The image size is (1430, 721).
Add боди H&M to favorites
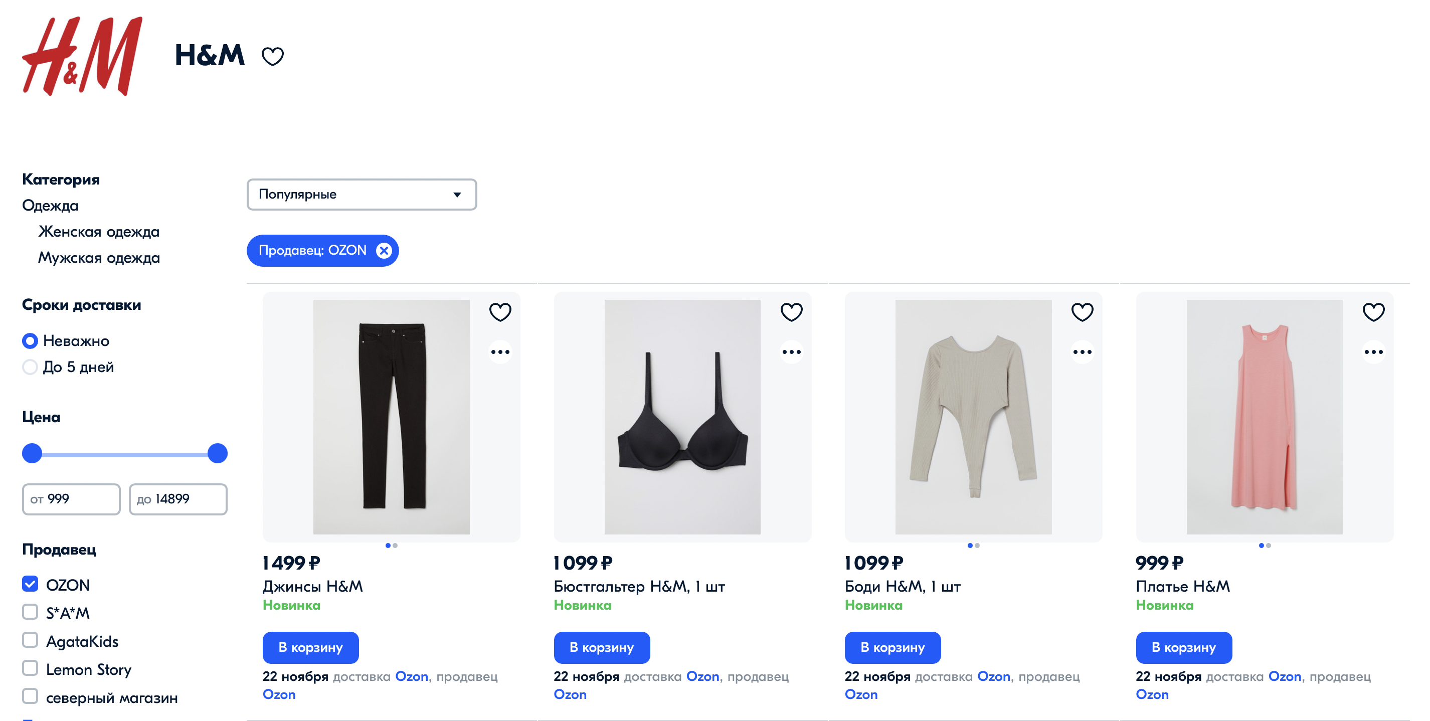pyautogui.click(x=1083, y=312)
